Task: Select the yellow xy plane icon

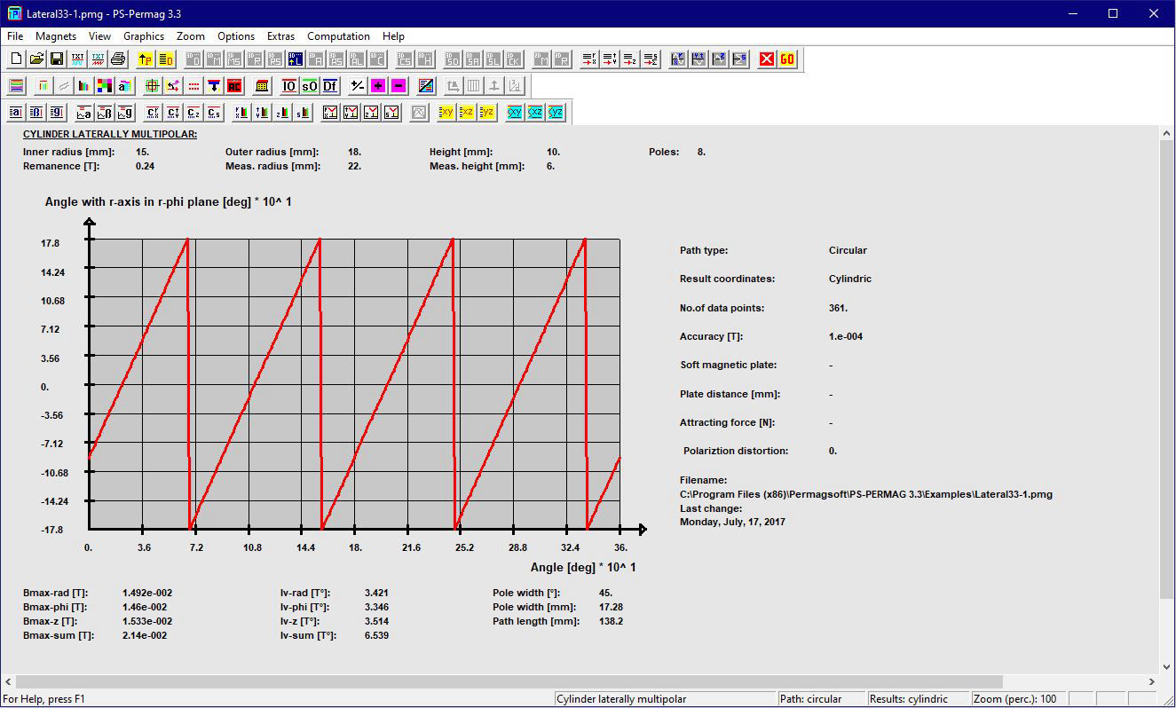Action: click(446, 113)
